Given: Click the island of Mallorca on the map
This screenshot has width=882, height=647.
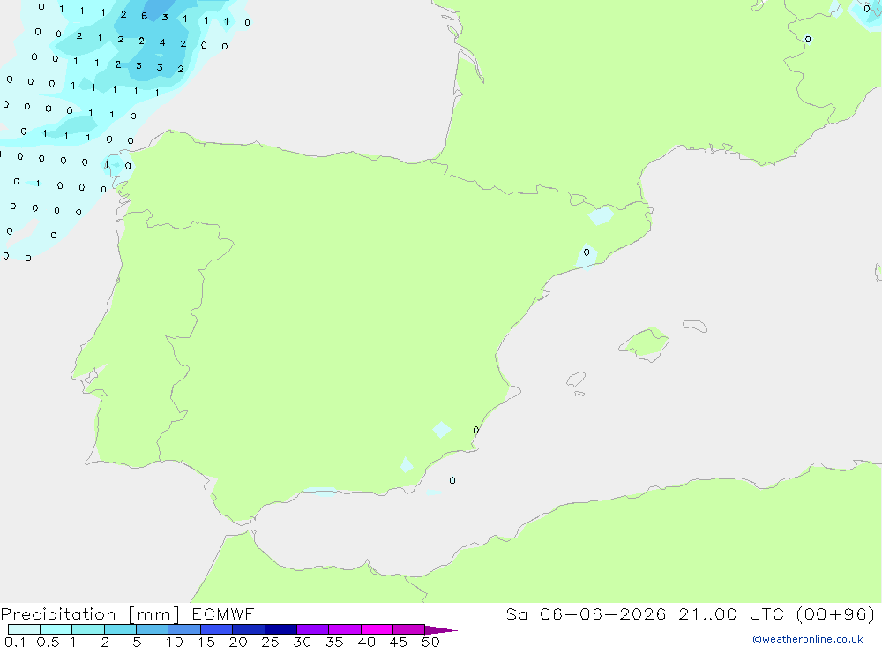Looking at the screenshot, I should (x=645, y=343).
